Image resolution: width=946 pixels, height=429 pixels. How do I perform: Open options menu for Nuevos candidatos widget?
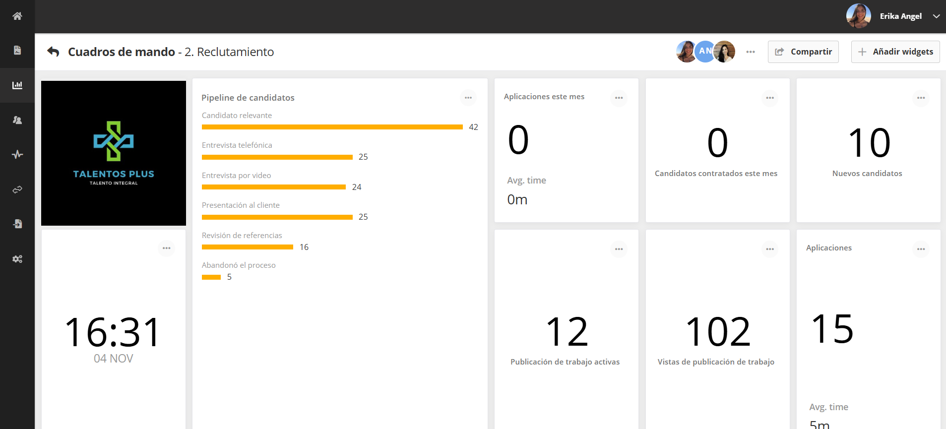click(921, 98)
